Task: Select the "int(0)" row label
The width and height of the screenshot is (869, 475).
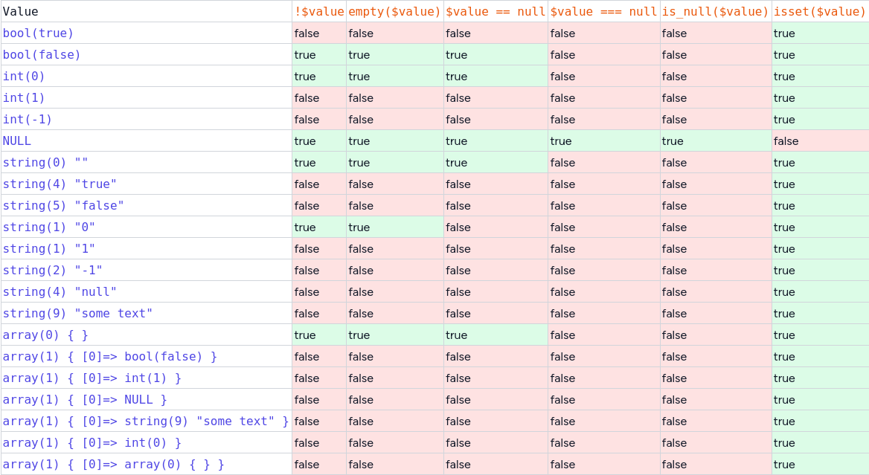Action: (x=24, y=77)
